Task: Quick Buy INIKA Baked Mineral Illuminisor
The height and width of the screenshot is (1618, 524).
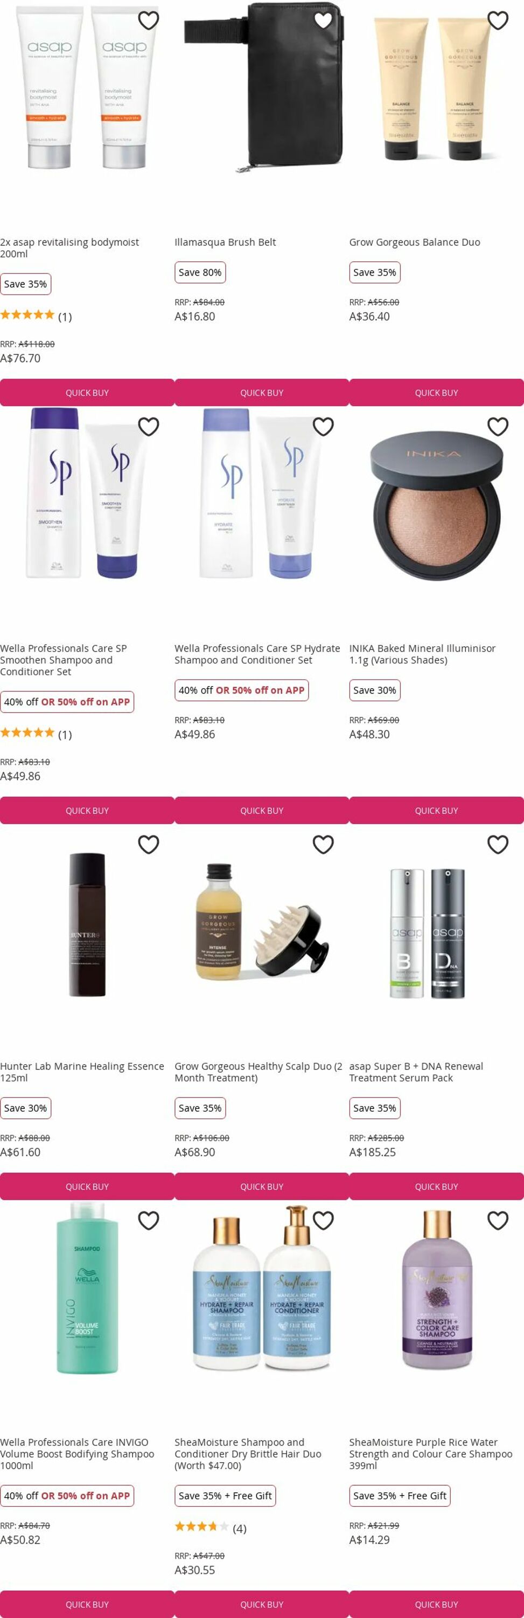Action: click(437, 810)
